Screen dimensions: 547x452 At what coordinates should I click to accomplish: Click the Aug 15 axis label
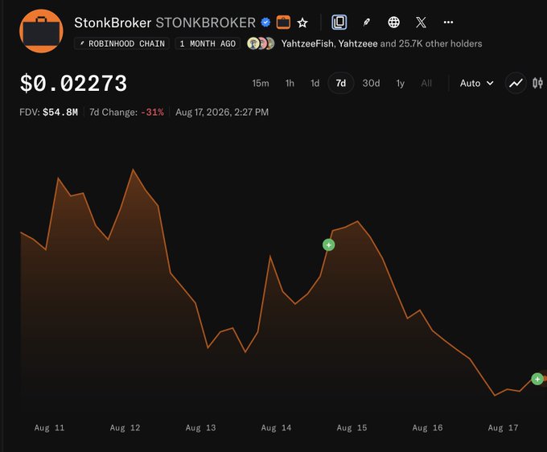[x=352, y=428]
